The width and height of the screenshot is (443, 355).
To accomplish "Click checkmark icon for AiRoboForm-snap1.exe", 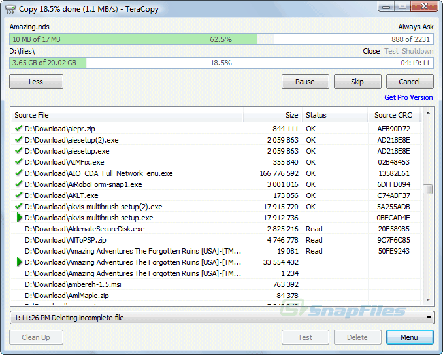I will (x=18, y=184).
